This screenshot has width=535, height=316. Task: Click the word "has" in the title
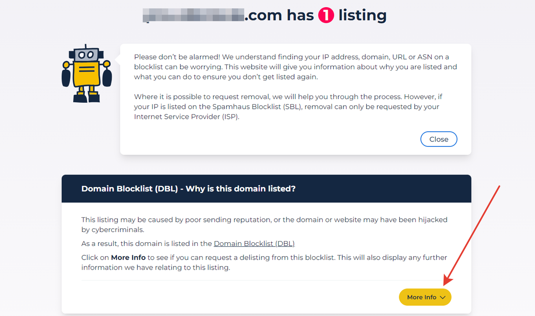pyautogui.click(x=300, y=16)
